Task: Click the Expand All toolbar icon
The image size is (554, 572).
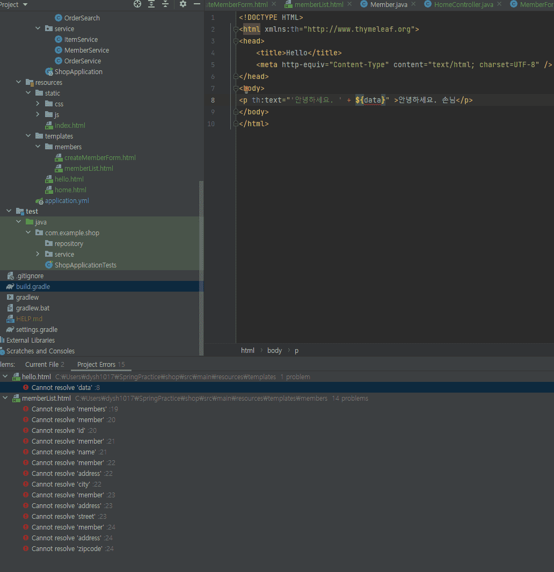Action: (x=151, y=4)
